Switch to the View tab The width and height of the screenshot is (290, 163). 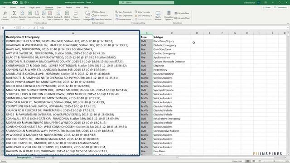click(78, 7)
